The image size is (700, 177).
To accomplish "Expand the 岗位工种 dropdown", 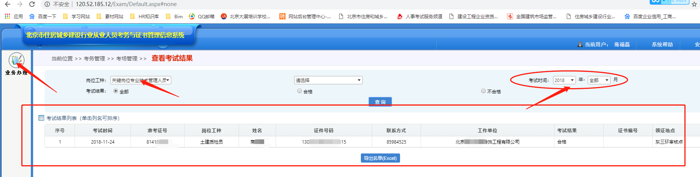I will [140, 80].
